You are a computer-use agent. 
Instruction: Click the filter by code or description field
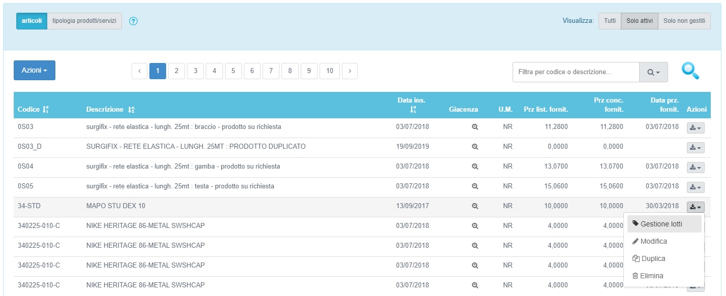pyautogui.click(x=575, y=73)
